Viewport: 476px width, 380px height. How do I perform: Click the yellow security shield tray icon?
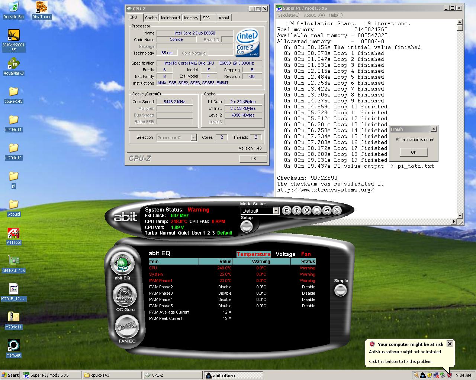(x=429, y=375)
